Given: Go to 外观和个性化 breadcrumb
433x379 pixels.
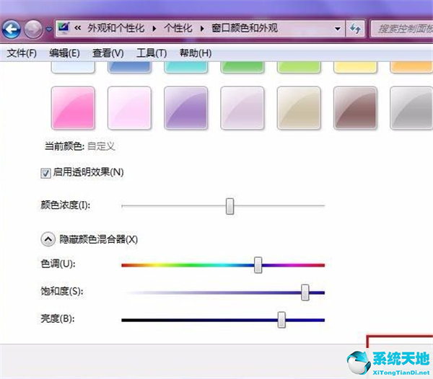Looking at the screenshot, I should point(116,28).
